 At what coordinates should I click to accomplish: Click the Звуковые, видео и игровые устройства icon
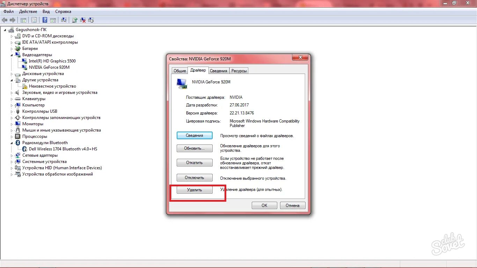coord(18,92)
